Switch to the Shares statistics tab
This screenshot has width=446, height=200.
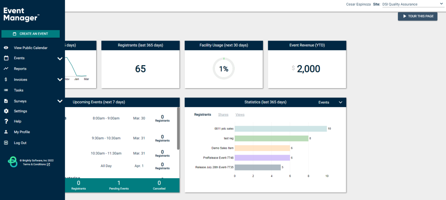point(223,115)
